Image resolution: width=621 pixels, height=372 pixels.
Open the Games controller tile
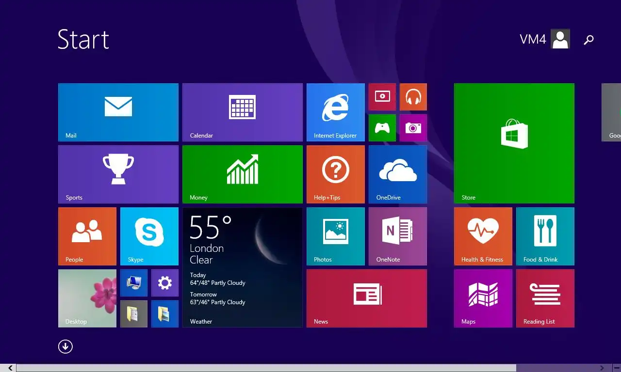(382, 128)
